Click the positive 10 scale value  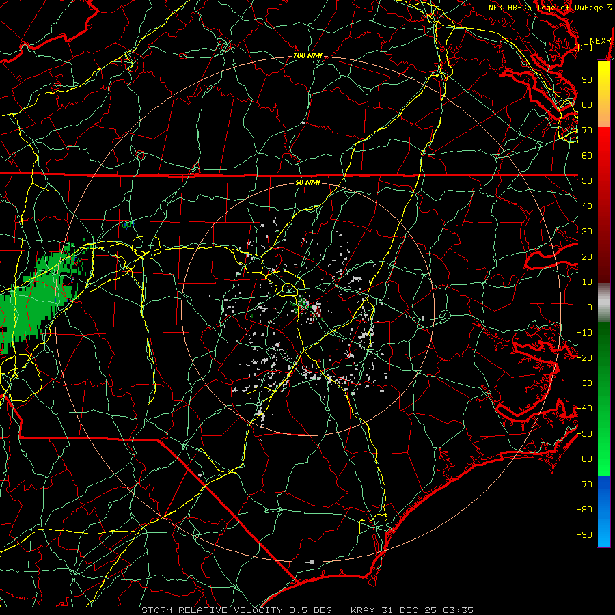pos(587,282)
